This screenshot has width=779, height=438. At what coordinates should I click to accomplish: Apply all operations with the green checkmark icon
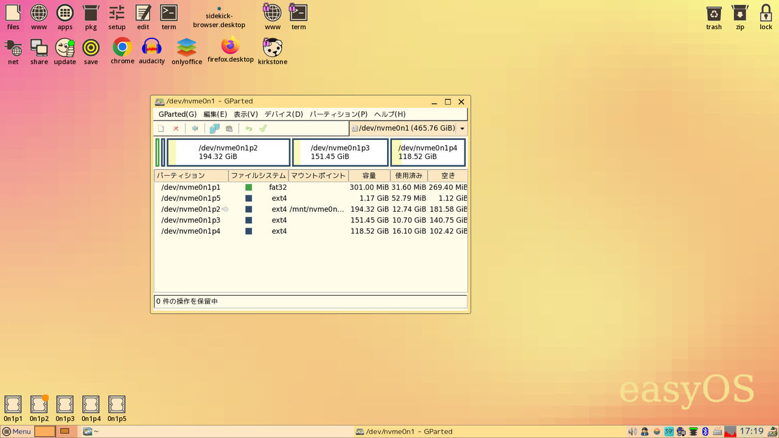(263, 128)
